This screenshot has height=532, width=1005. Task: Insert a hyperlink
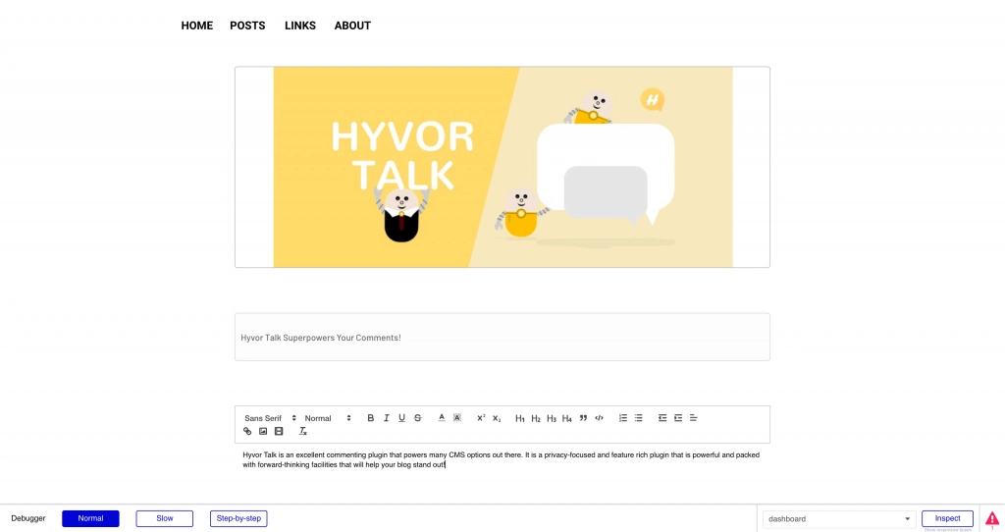(x=247, y=431)
